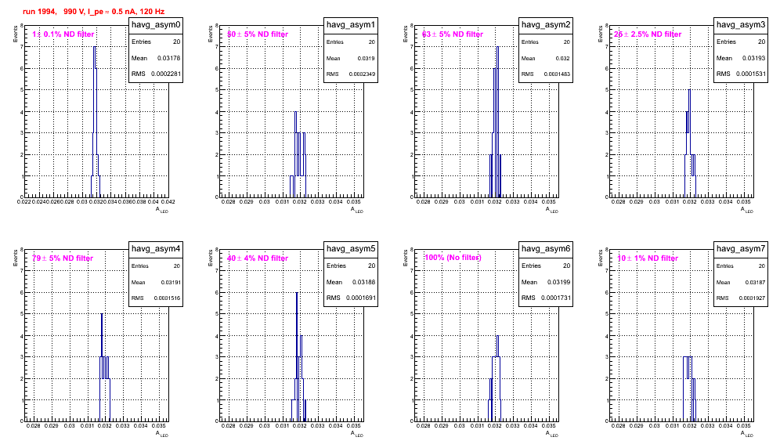
Task: Select the histogram peak in the havg_asym0 plot
Action: tap(95, 47)
